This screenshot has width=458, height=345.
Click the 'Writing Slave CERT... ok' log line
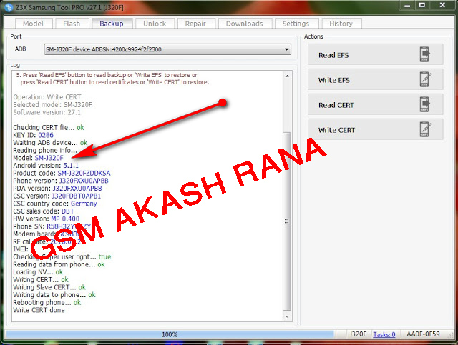click(49, 287)
